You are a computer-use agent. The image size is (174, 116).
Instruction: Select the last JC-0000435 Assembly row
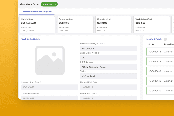click(160, 91)
